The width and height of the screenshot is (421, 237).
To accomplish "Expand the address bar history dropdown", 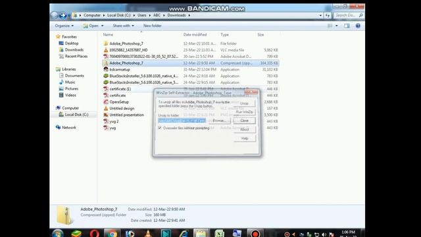I will click(320, 15).
